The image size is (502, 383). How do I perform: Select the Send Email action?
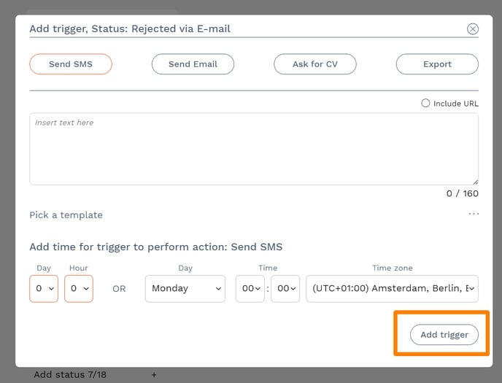[193, 64]
